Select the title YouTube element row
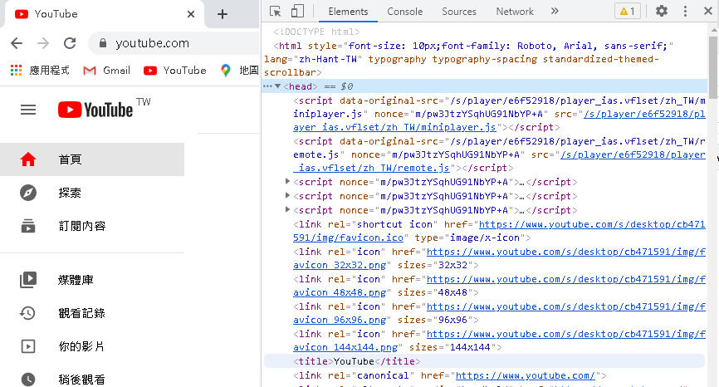 coord(484,361)
